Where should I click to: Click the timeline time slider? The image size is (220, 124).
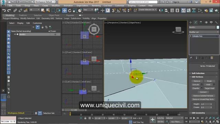(74, 110)
